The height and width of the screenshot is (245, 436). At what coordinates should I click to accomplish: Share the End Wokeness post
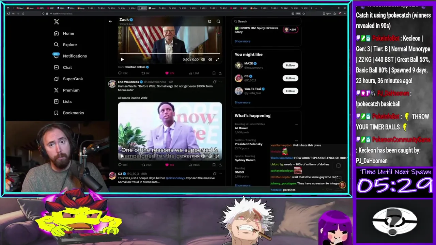click(x=220, y=165)
